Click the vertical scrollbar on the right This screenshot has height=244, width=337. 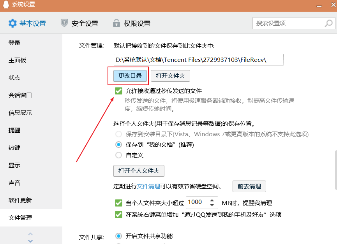pyautogui.click(x=336, y=170)
